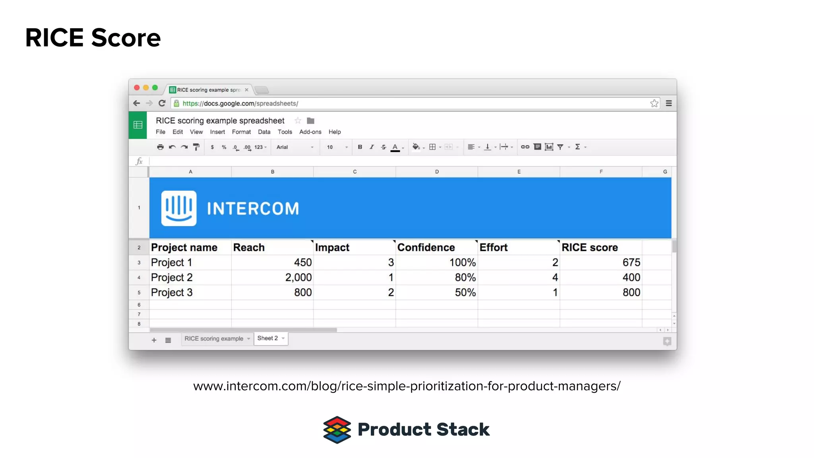Insert a chart using the chart icon
Viewport: 814px width, 458px height.
tap(549, 147)
